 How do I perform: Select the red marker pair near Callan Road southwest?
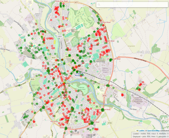point(34,121)
